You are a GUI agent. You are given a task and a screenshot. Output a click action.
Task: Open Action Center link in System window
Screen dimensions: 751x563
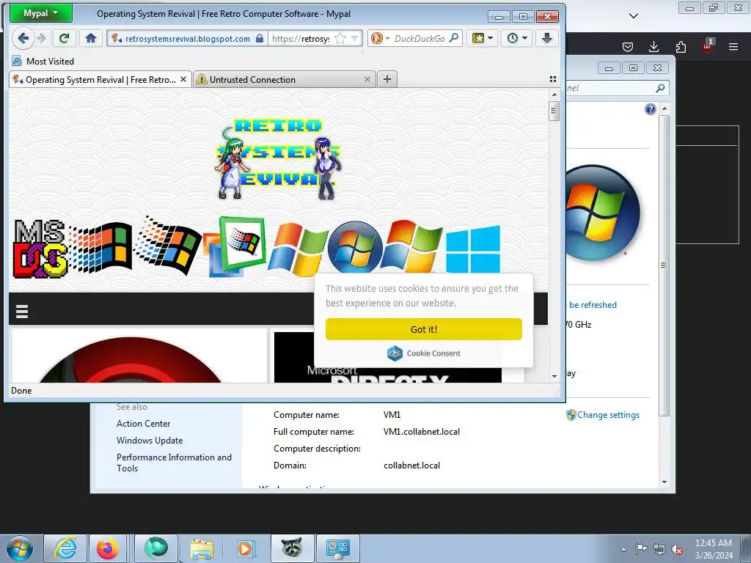click(x=143, y=424)
